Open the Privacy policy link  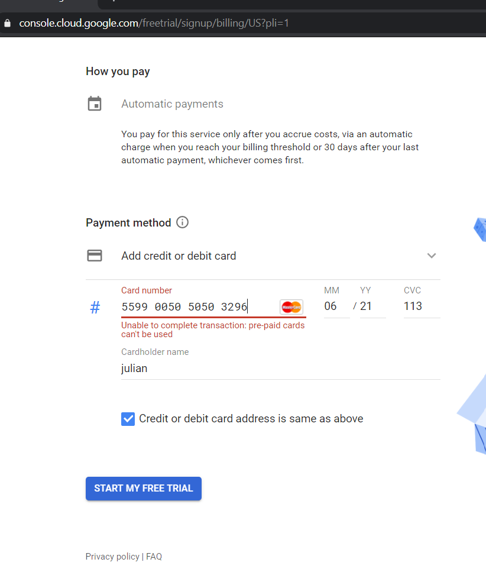[x=112, y=557]
